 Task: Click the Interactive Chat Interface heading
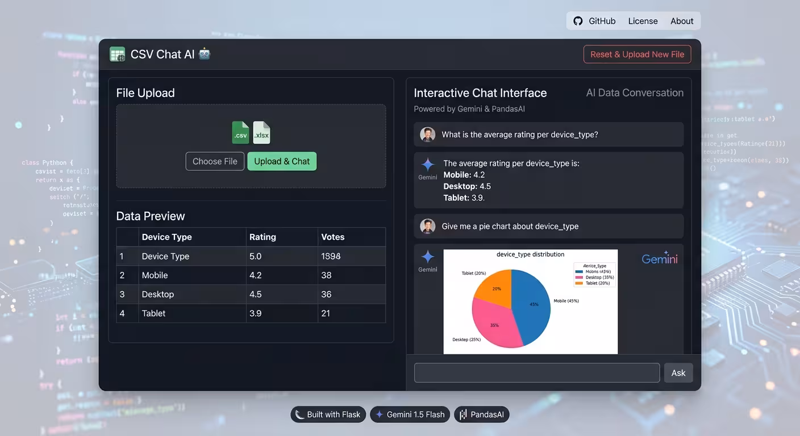click(480, 93)
